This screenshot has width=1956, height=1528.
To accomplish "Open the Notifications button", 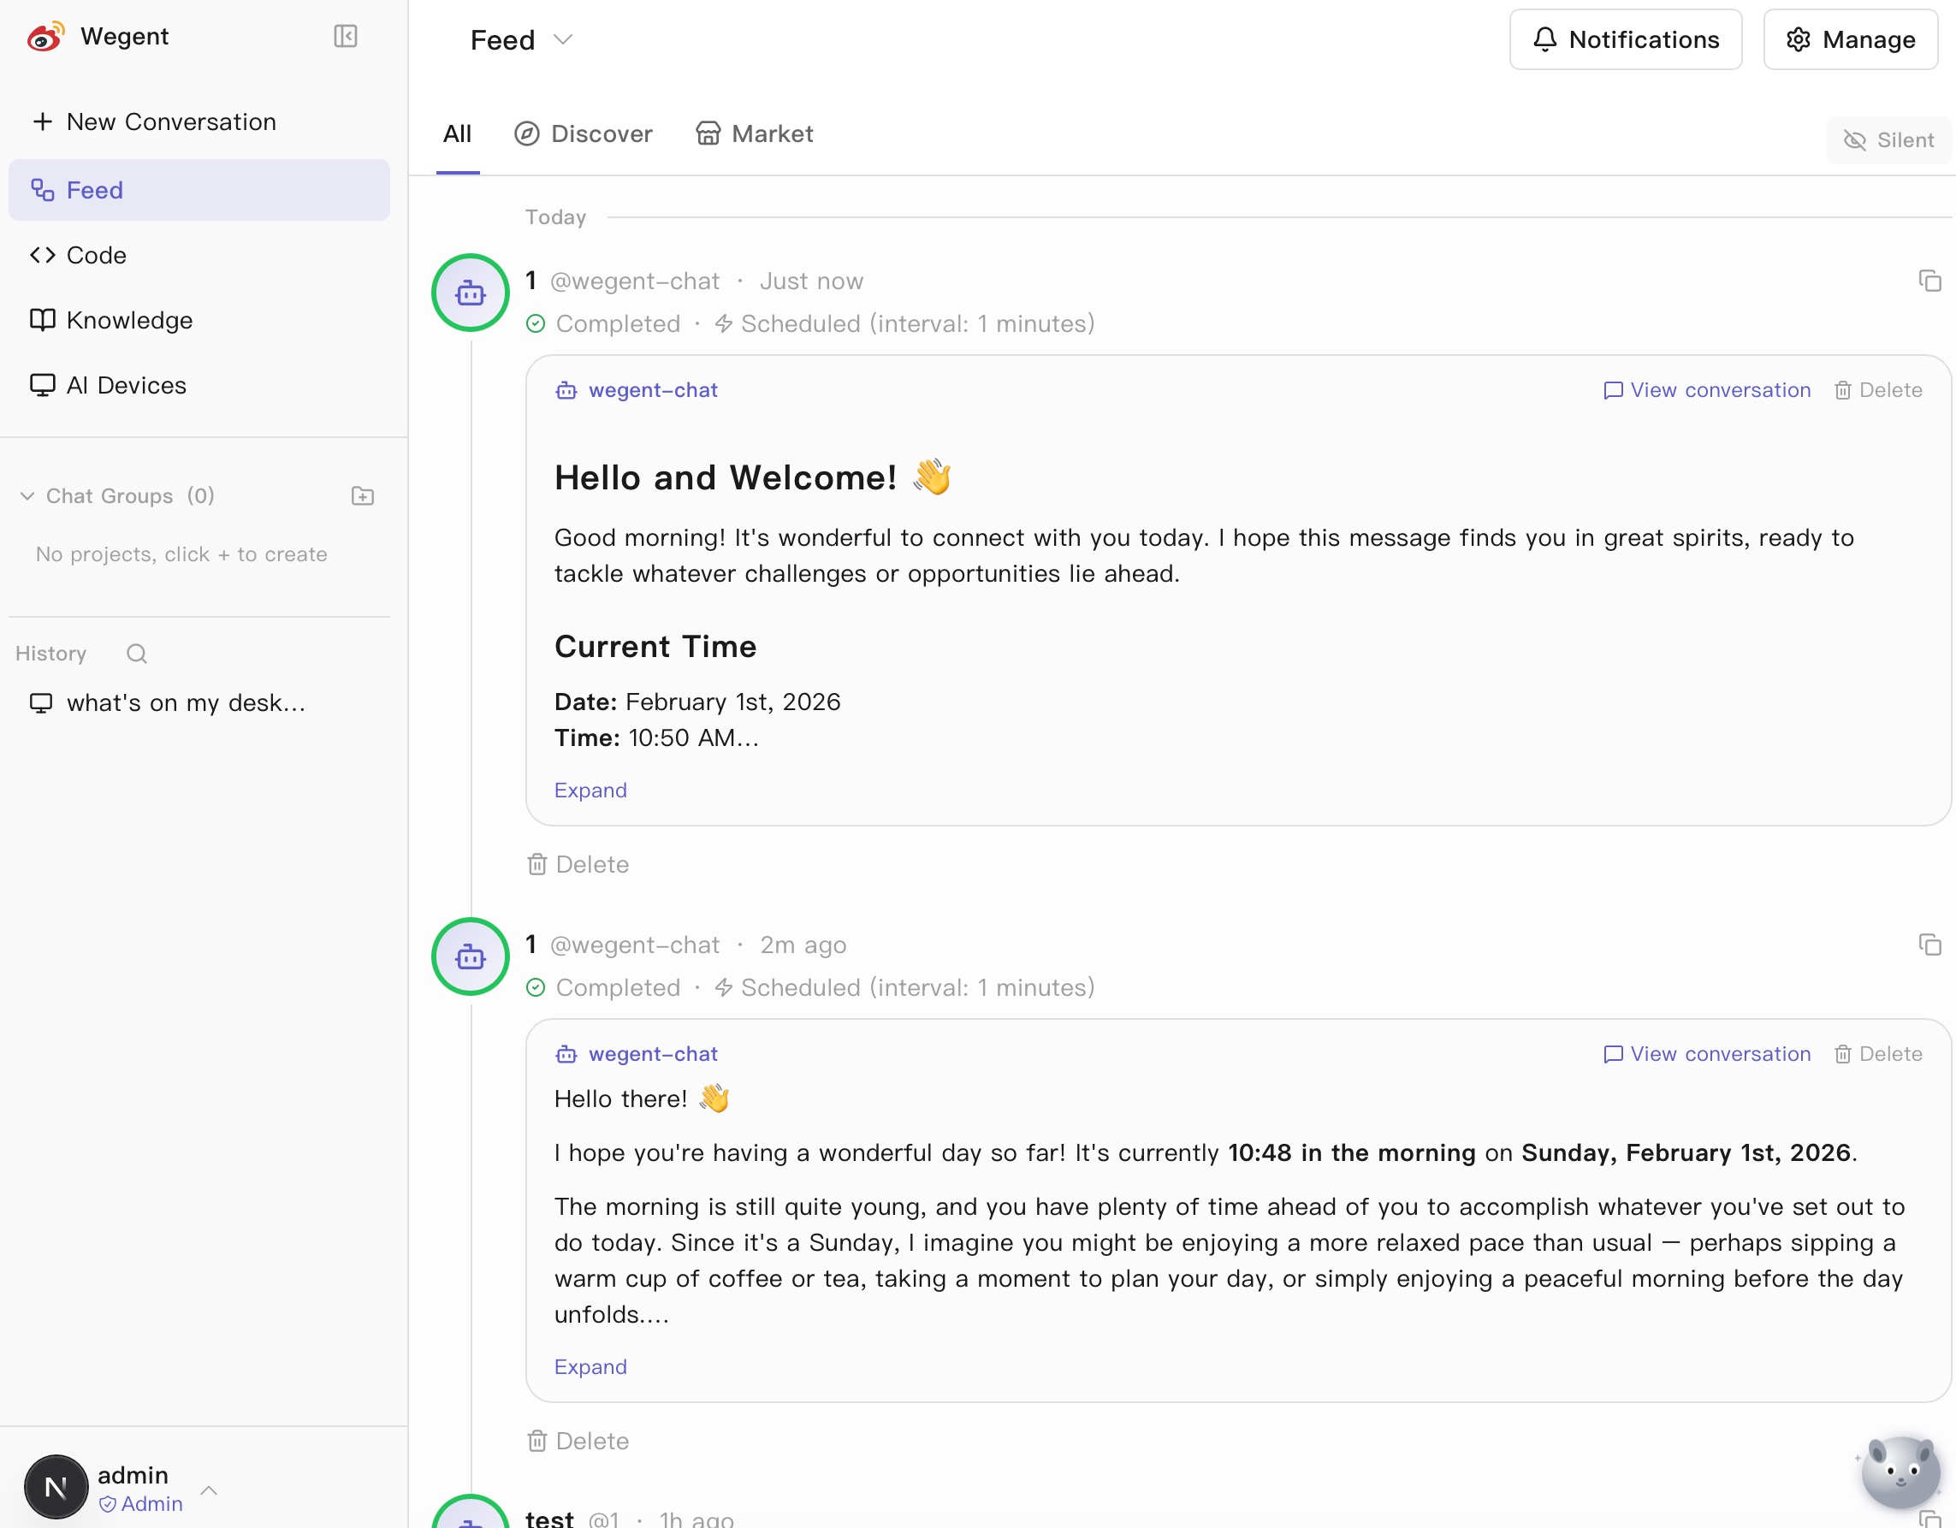I will (1625, 40).
